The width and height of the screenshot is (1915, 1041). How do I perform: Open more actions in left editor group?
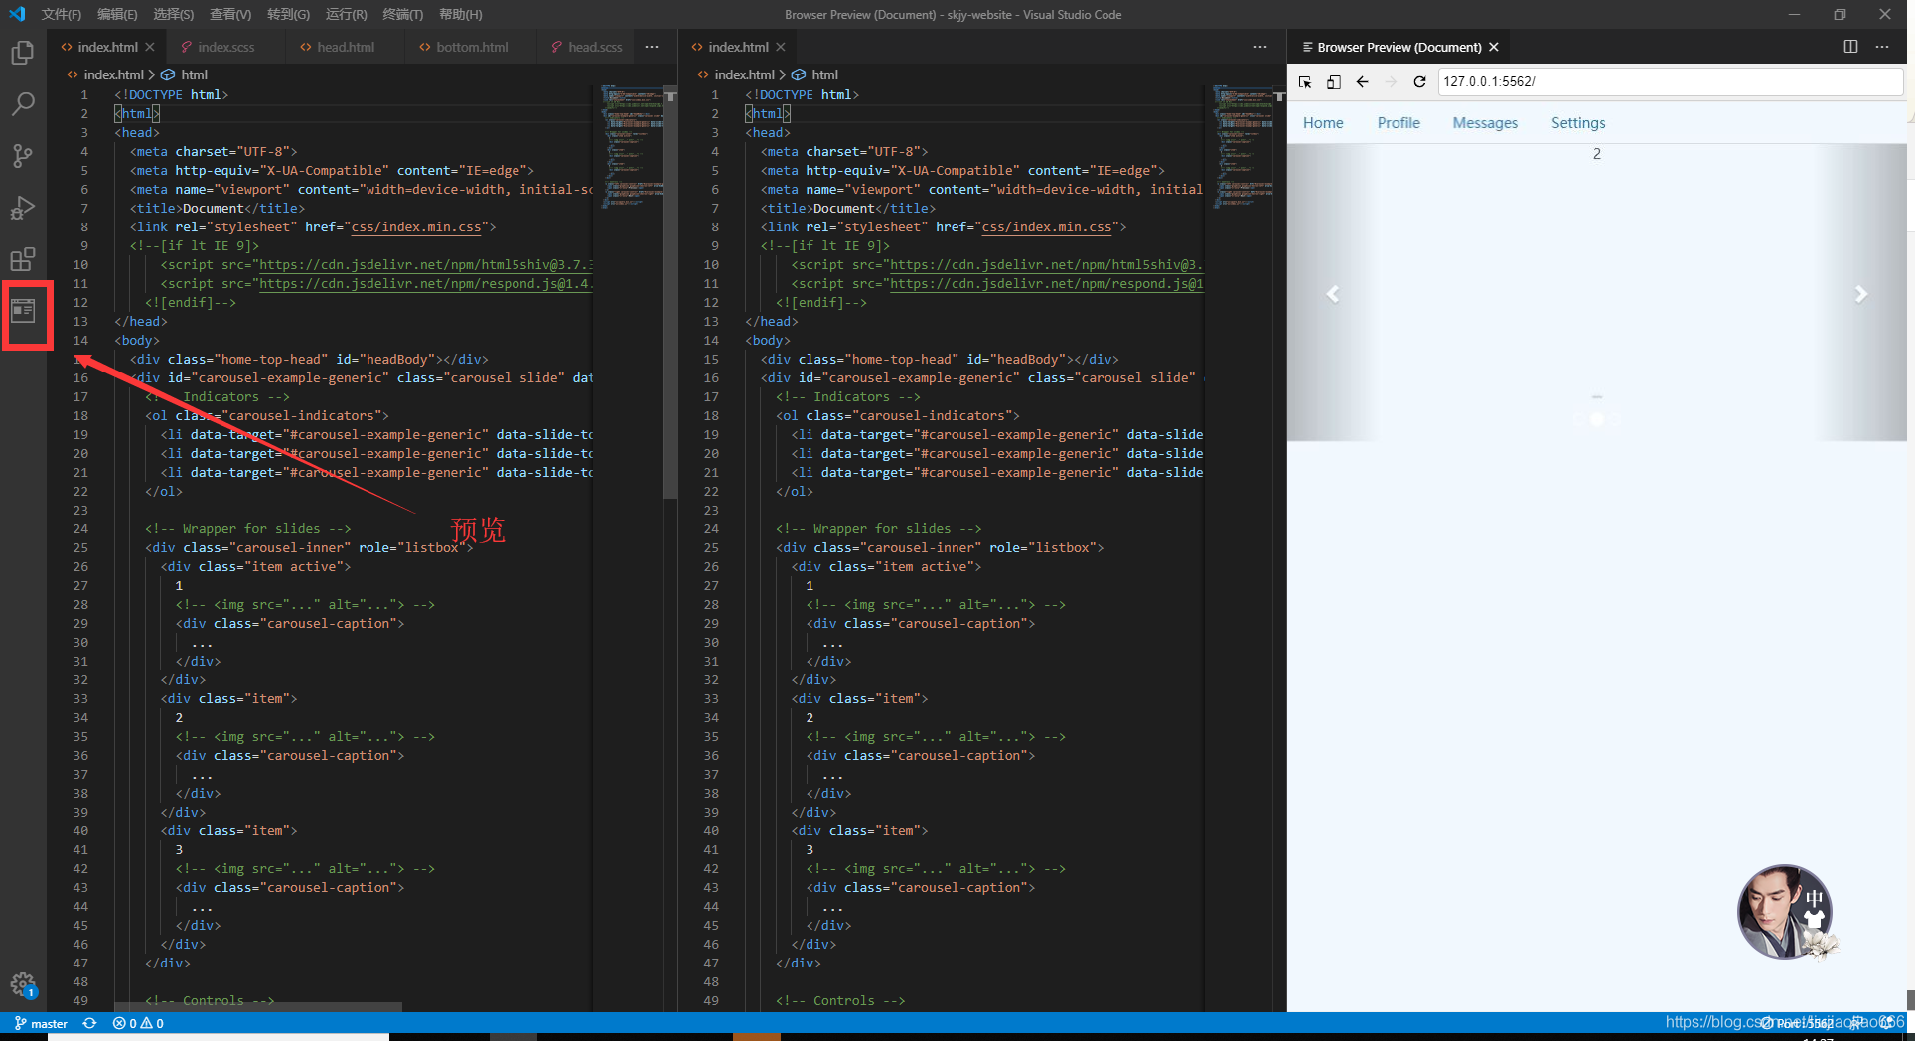pyautogui.click(x=652, y=47)
